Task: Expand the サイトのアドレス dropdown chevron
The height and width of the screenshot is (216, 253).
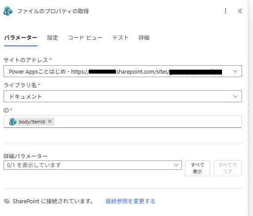Action: [x=235, y=71]
